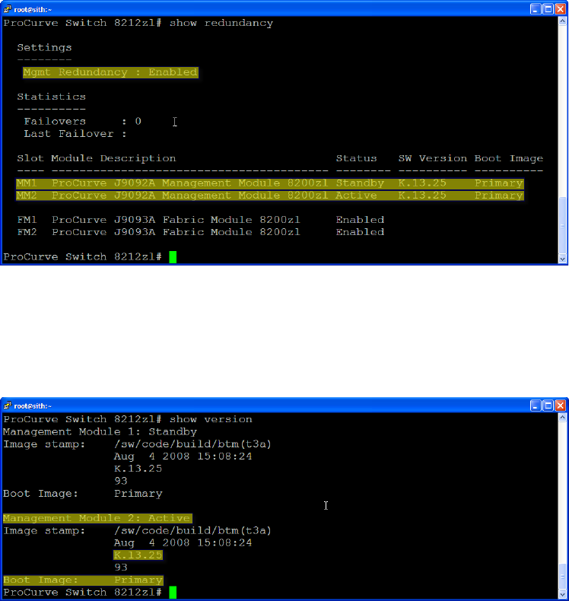Click the 'K.13.25' version in the MM1 row

[422, 183]
